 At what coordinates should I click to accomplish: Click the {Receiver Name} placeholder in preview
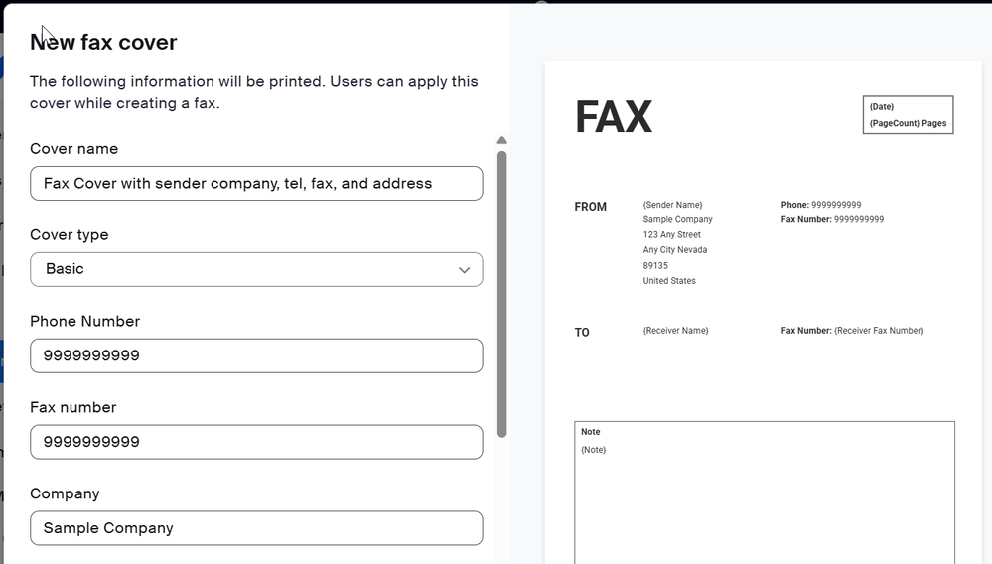(675, 331)
